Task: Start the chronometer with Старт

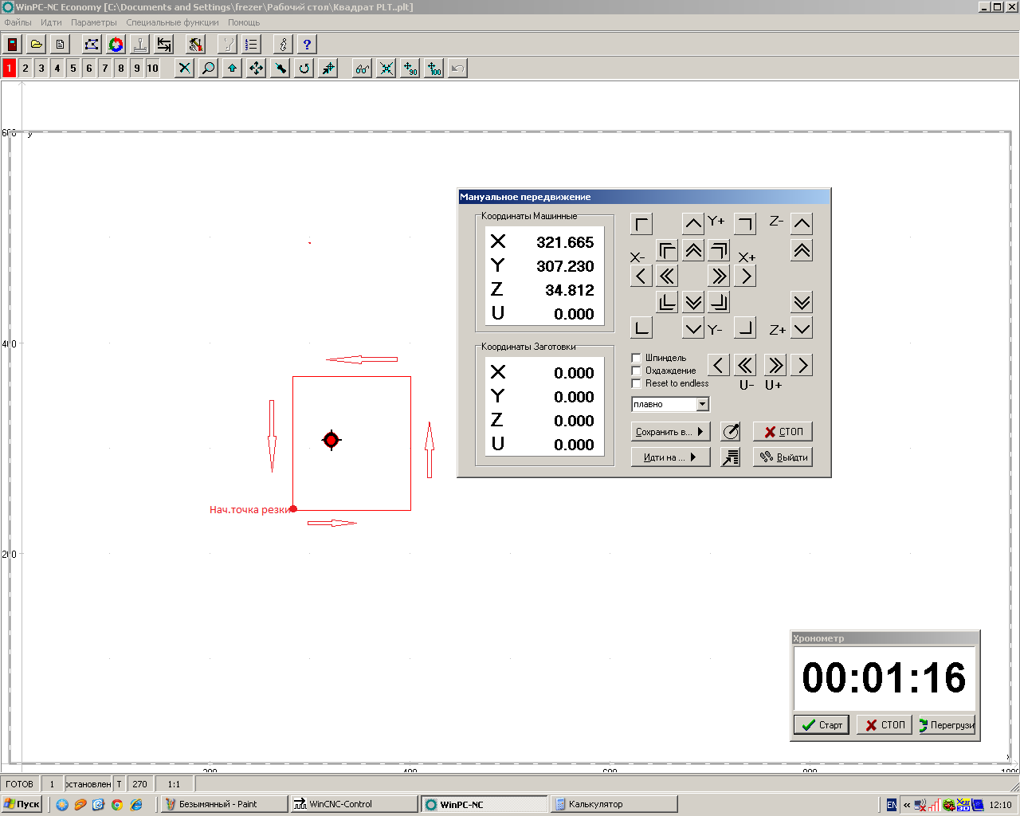Action: point(822,725)
